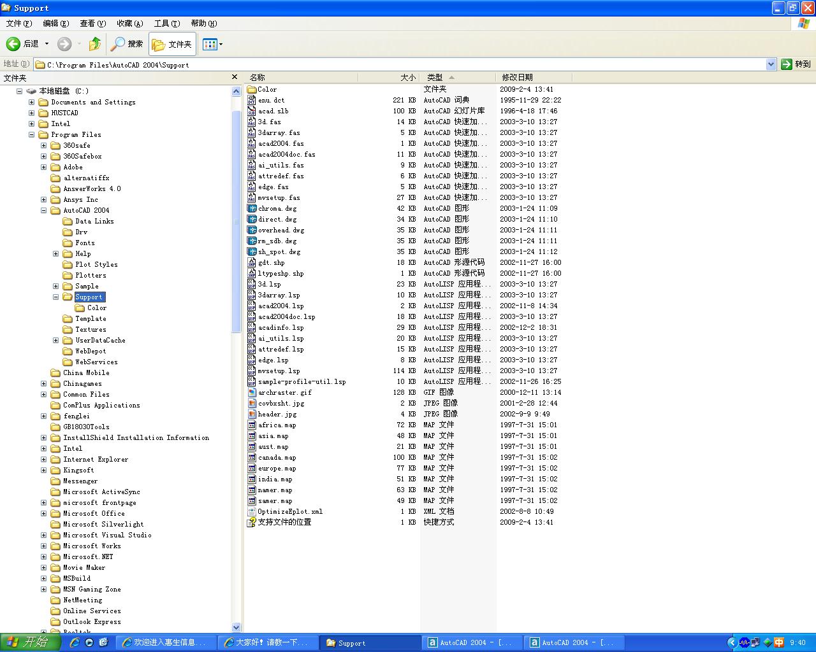Collapse the AutoCAD 2004 tree node
The width and height of the screenshot is (816, 652).
coord(43,210)
